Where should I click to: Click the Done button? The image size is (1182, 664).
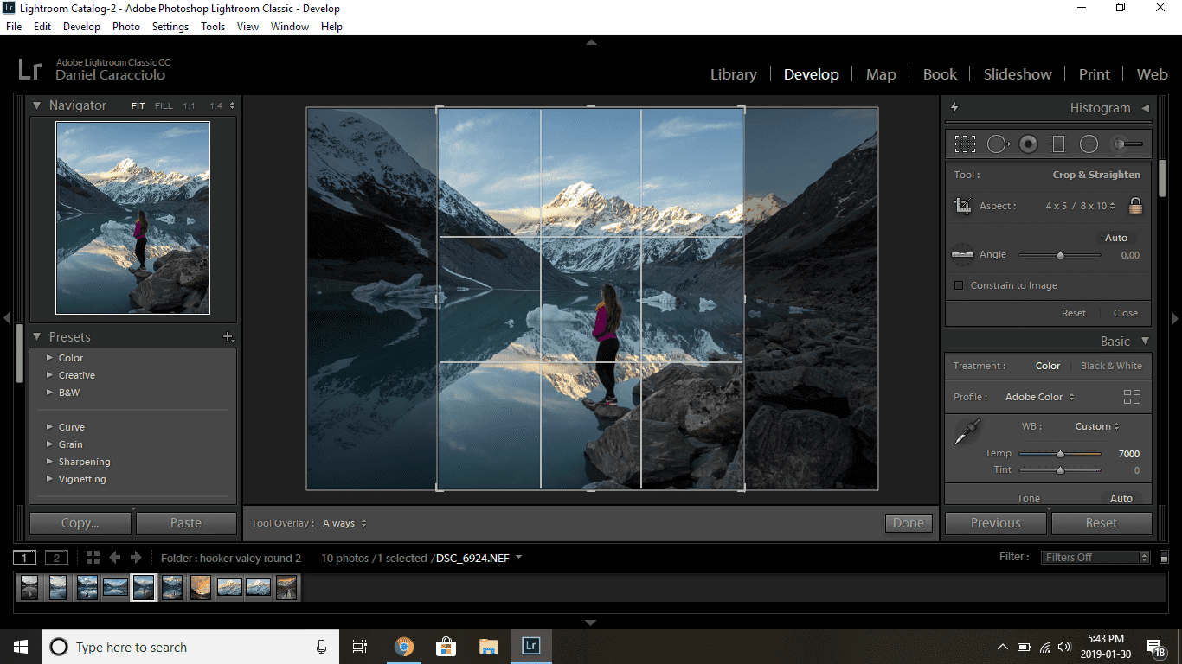tap(908, 523)
